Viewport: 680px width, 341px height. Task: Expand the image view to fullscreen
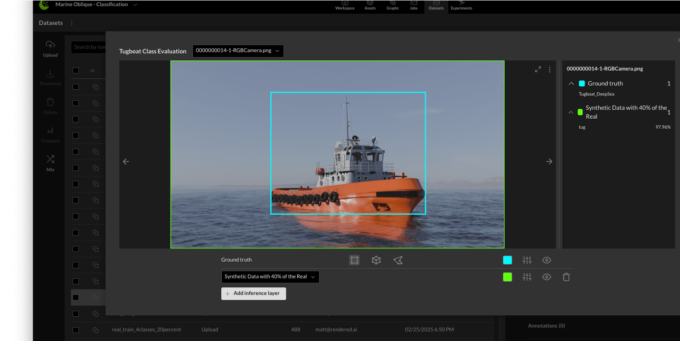(538, 68)
